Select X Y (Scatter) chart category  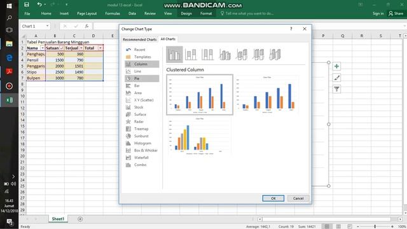coord(142,100)
